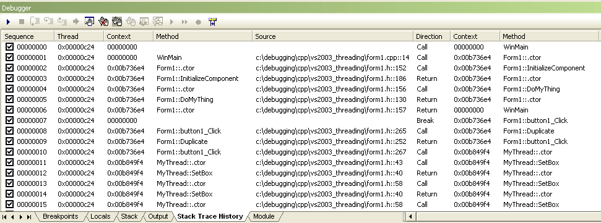Select the form1.h::157 source cell
The image size is (601, 223).
click(x=331, y=110)
